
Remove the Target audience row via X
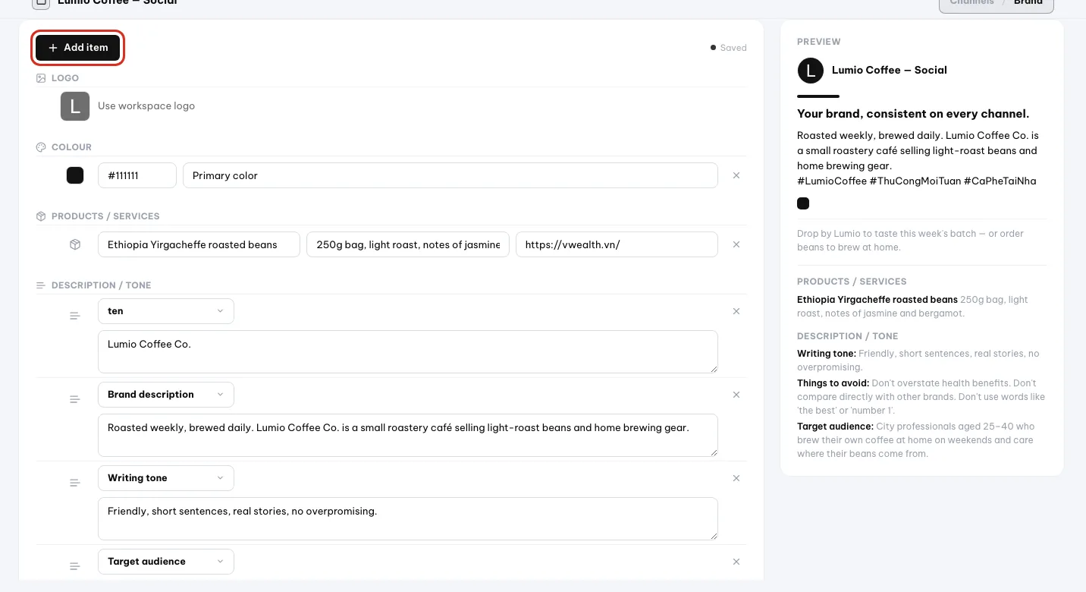pos(736,562)
